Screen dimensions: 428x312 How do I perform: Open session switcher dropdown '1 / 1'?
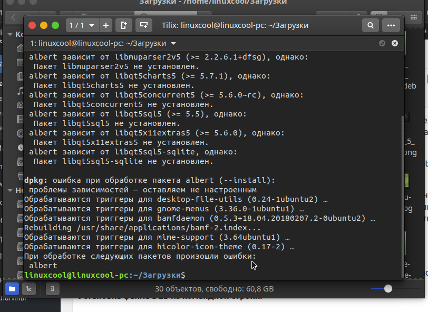point(82,25)
